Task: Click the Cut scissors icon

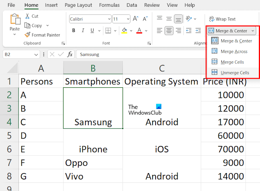Action: point(27,16)
